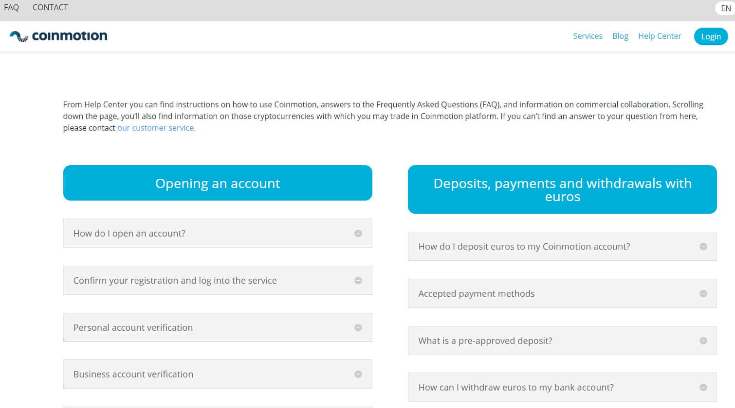Expand the 'Accepted payment methods' question

(476, 294)
